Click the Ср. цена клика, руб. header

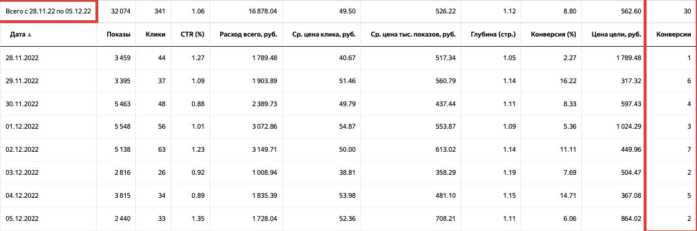[x=322, y=35]
